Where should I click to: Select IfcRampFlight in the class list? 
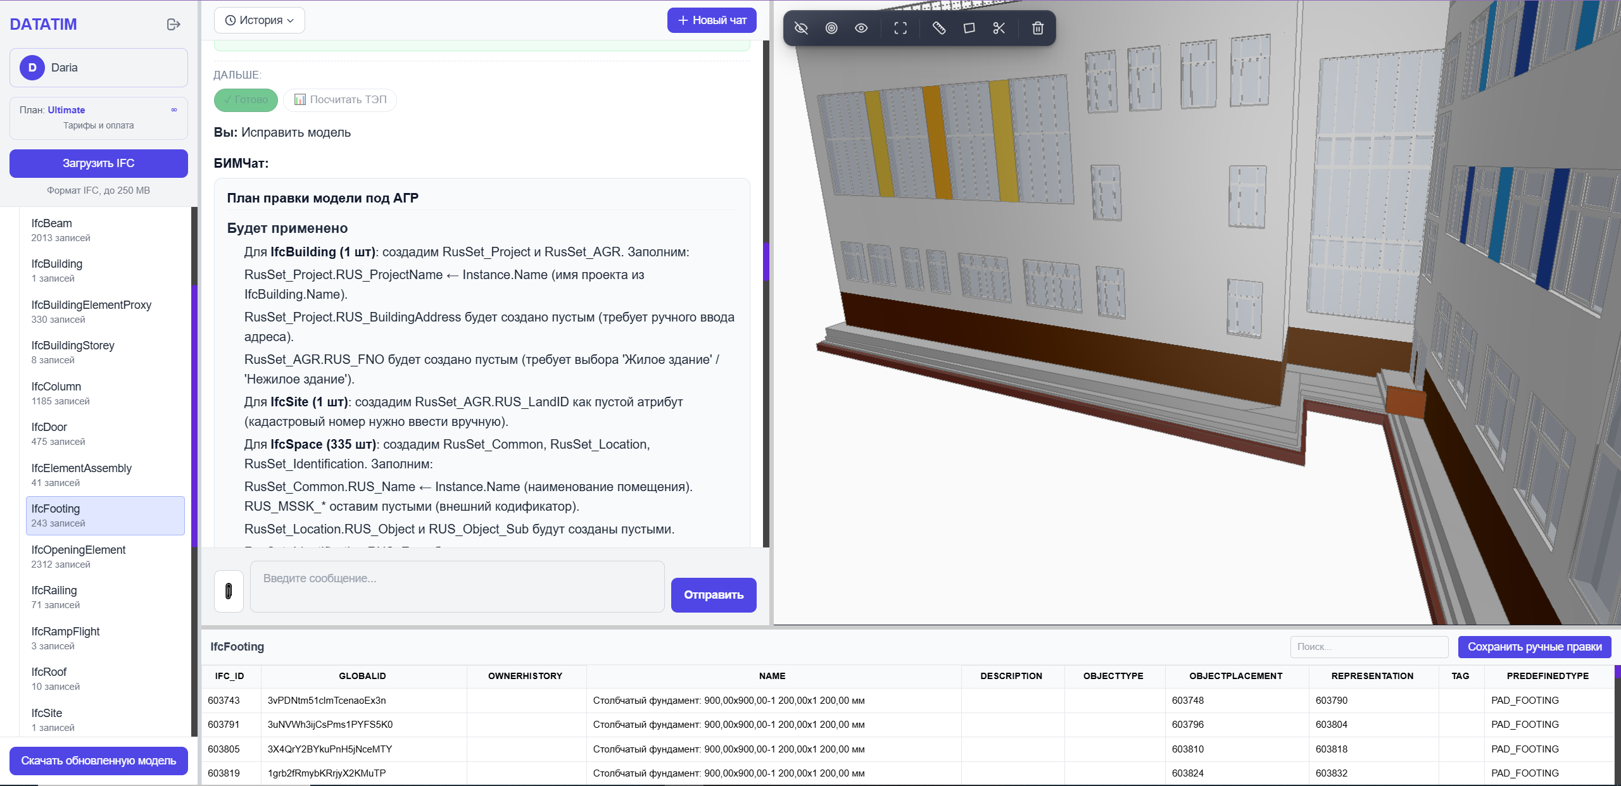pos(104,639)
